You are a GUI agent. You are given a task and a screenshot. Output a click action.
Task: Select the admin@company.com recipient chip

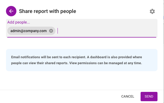[x=31, y=31]
